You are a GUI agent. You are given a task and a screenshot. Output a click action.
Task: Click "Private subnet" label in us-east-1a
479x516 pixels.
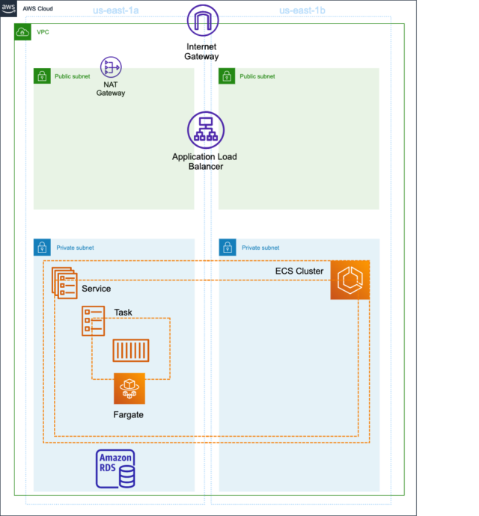75,248
